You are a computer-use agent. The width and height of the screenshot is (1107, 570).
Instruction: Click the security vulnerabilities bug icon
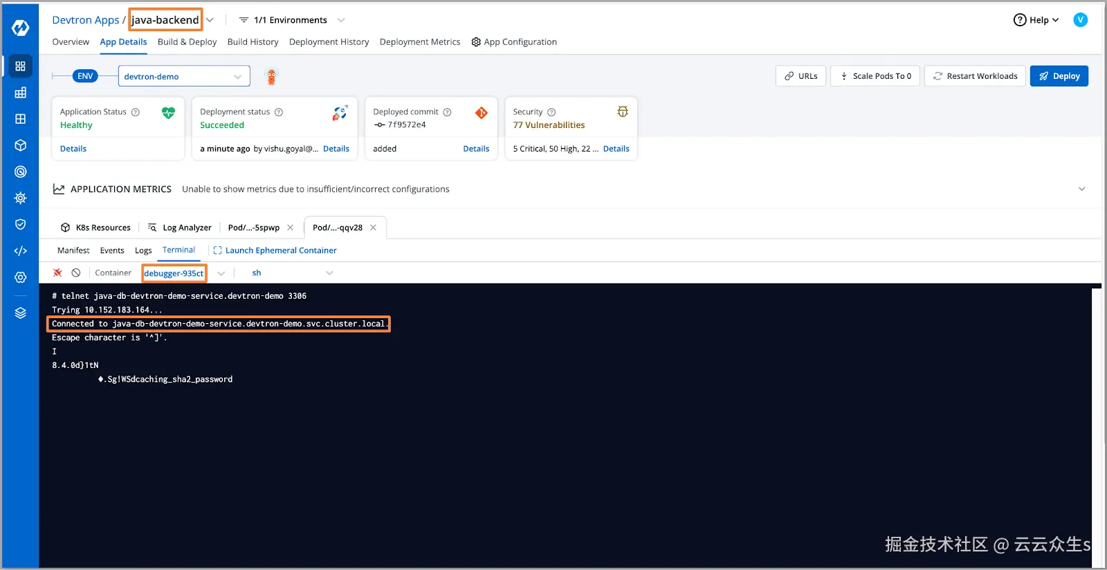[623, 111]
